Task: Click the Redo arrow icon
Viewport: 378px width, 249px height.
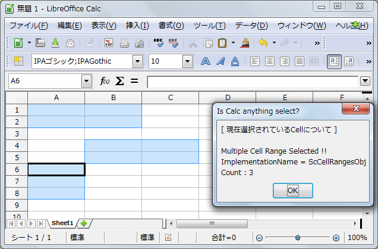Action: (x=285, y=43)
